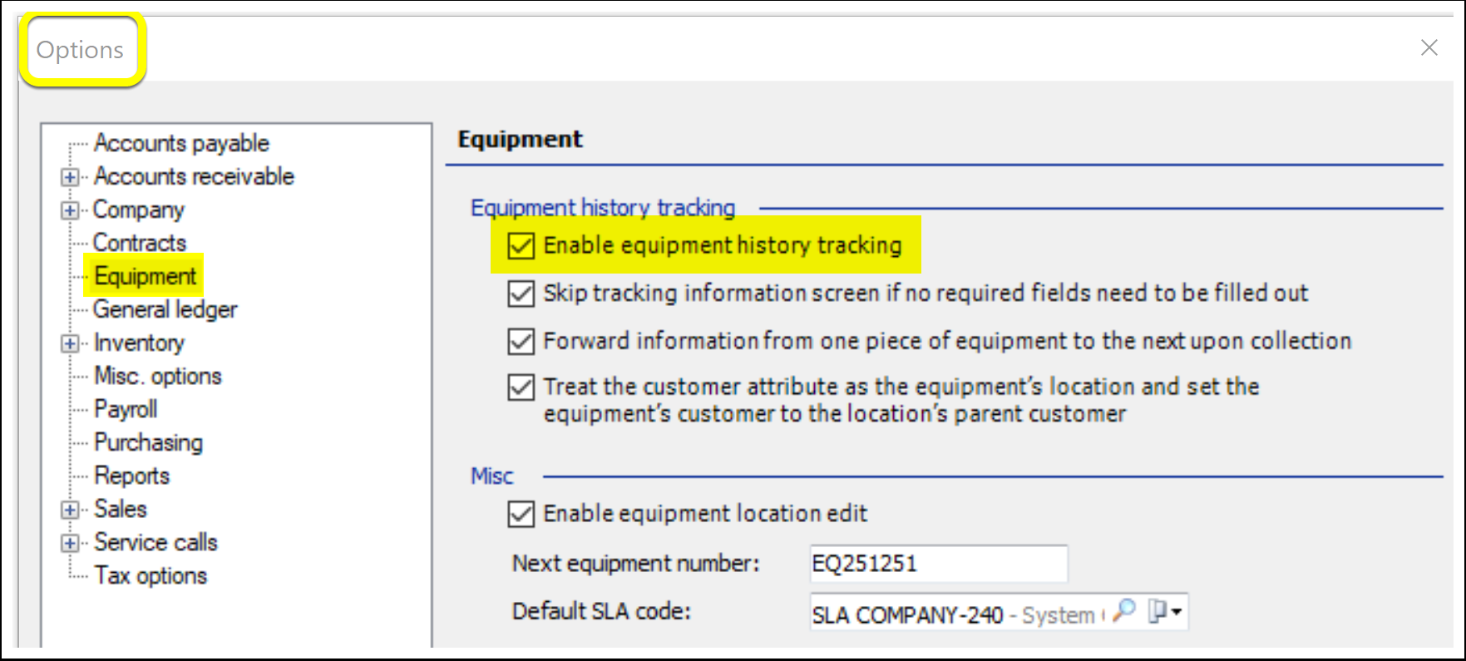The height and width of the screenshot is (661, 1466).
Task: Open General ledger options
Action: click(165, 309)
